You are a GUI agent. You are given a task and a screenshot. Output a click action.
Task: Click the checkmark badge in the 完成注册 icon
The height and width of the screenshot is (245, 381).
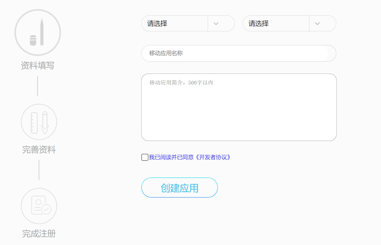coord(46,210)
